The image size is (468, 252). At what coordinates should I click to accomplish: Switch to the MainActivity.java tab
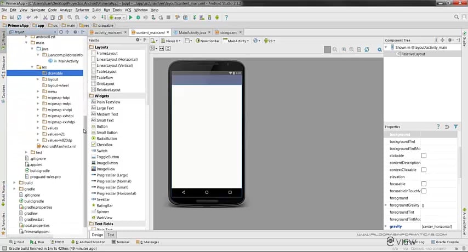click(x=192, y=32)
